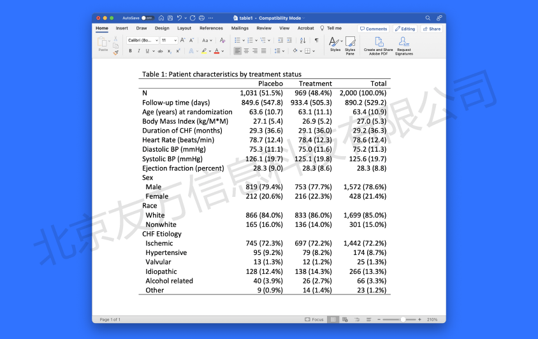This screenshot has width=538, height=339.
Task: Click Create and Share Adobe PDF
Action: click(379, 46)
